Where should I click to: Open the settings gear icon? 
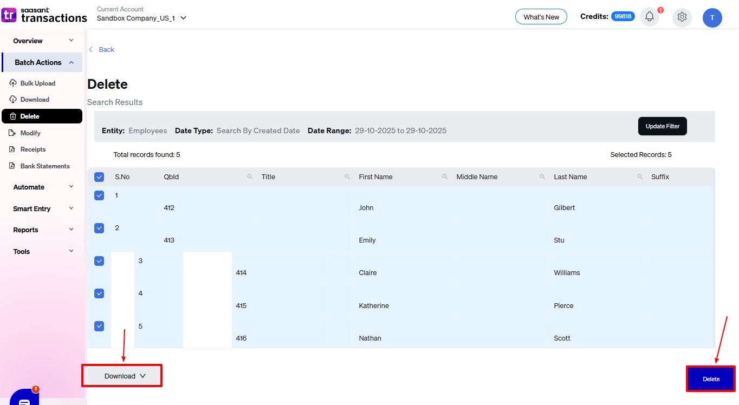click(682, 17)
